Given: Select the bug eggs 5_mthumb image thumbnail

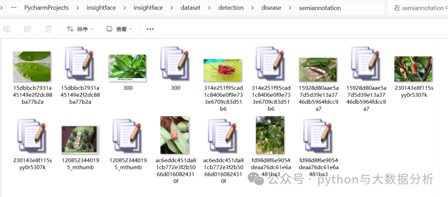Looking at the screenshot, I should click(80, 139).
